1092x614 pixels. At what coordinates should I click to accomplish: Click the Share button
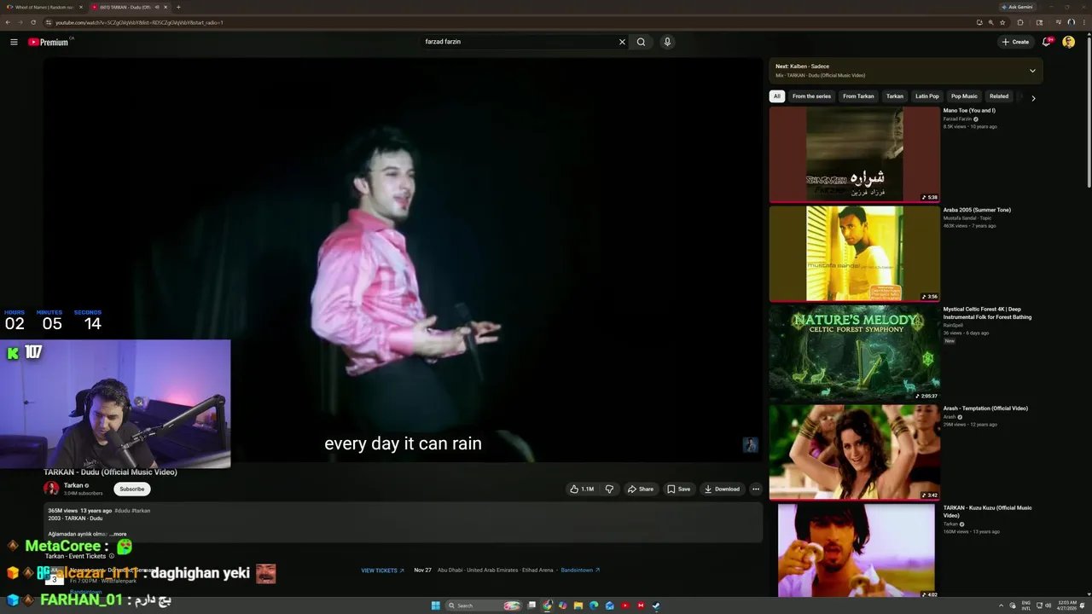coord(641,489)
